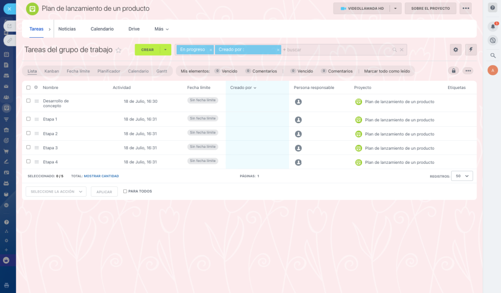Image resolution: width=501 pixels, height=293 pixels.
Task: Click the user avatar in right sidebar
Action: [x=493, y=70]
